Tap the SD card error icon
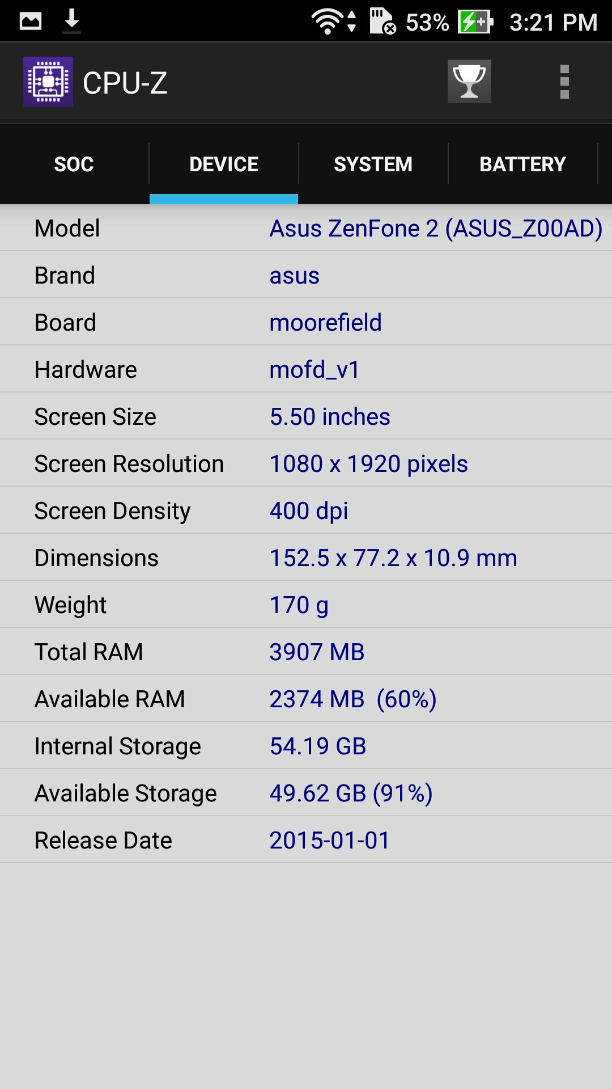This screenshot has height=1089, width=612. pyautogui.click(x=382, y=22)
